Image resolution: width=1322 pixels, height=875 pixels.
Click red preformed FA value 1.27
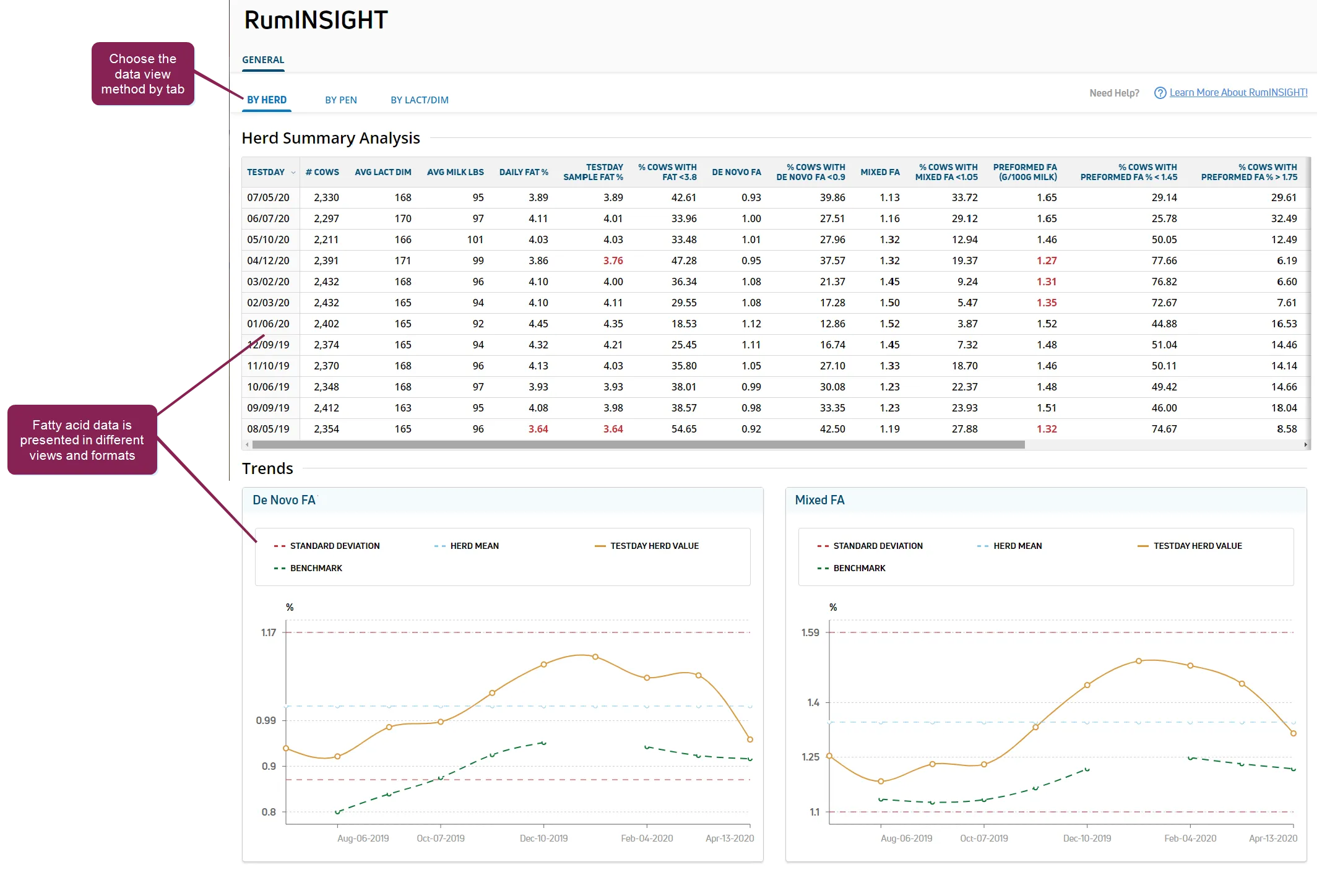coord(1047,261)
